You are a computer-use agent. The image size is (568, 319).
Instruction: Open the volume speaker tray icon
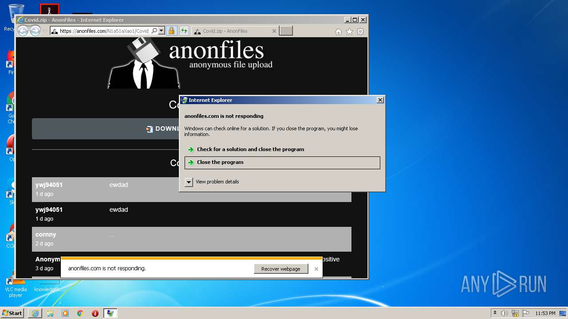[505, 313]
